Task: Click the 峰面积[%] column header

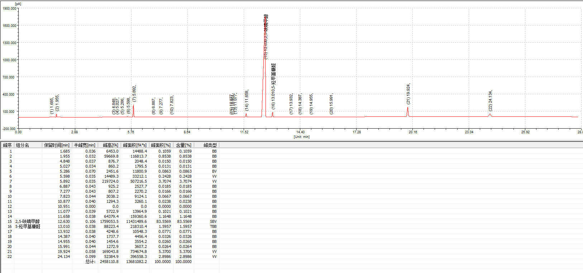Action: (161, 145)
